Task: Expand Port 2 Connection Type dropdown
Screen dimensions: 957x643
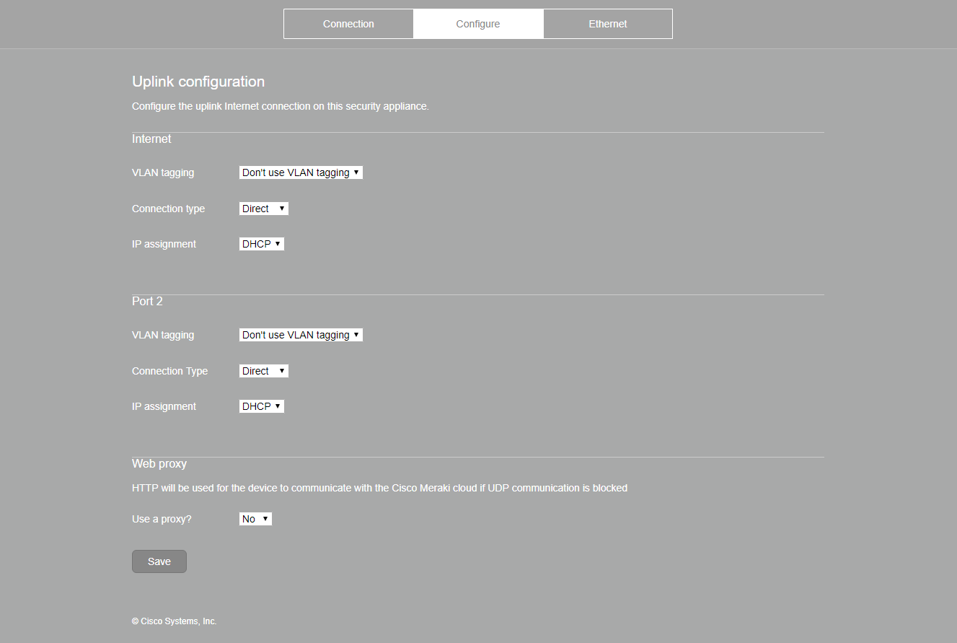Action: [263, 371]
